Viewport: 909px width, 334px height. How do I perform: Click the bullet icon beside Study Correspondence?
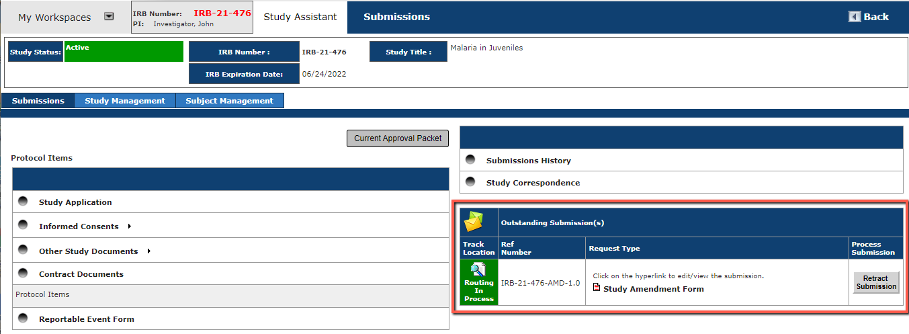point(471,182)
